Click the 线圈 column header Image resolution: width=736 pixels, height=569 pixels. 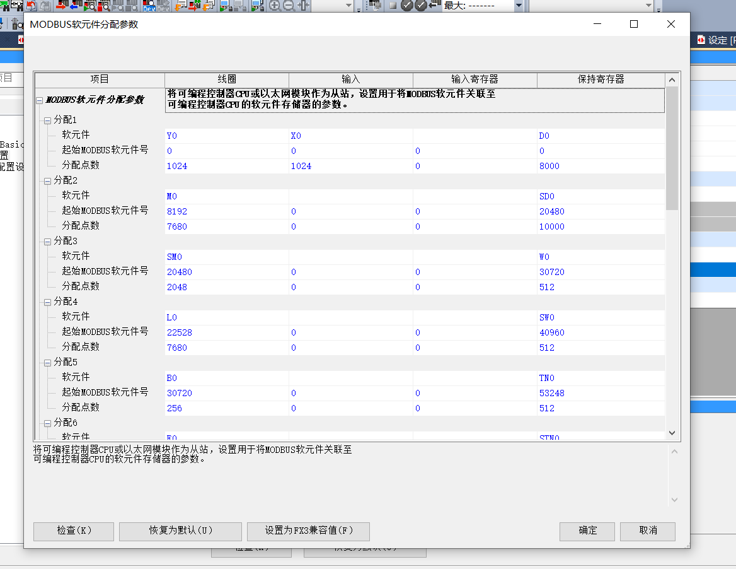pyautogui.click(x=227, y=79)
